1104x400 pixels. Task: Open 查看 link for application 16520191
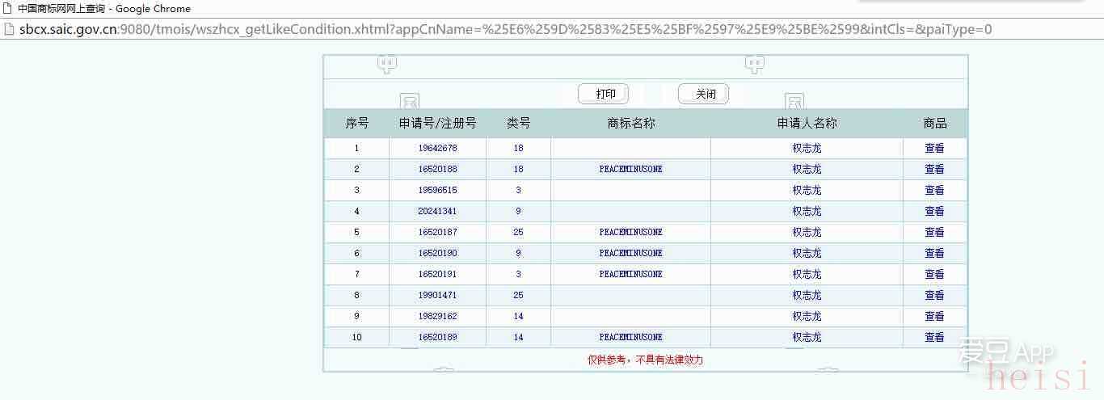point(934,275)
